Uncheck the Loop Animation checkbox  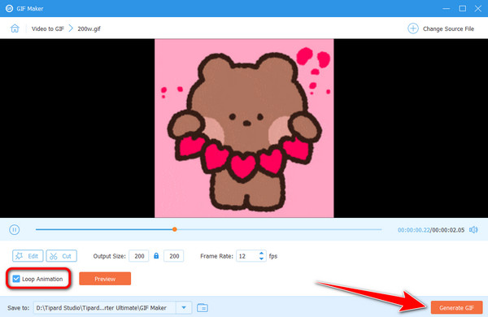point(16,279)
